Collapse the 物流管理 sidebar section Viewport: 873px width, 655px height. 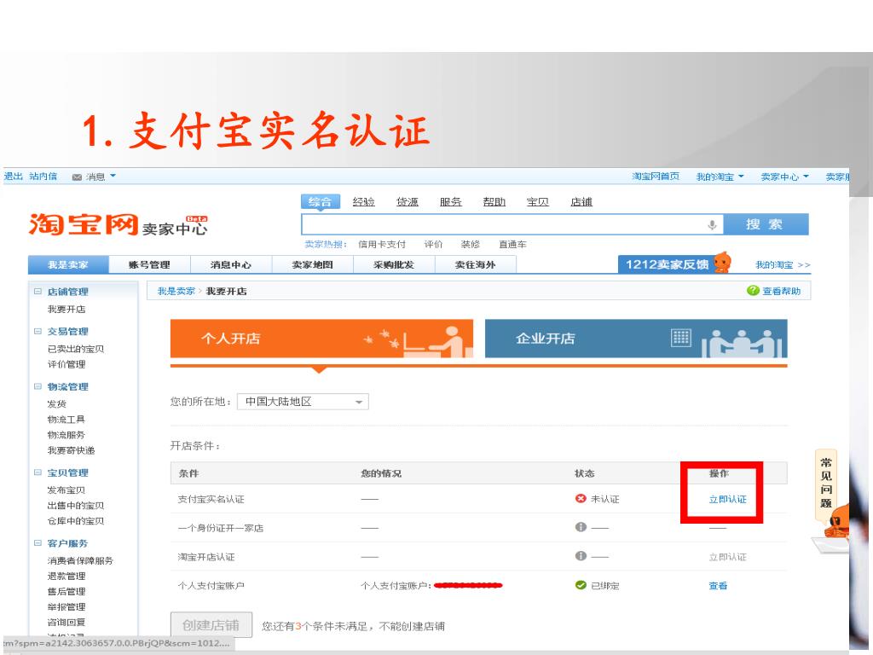point(38,386)
